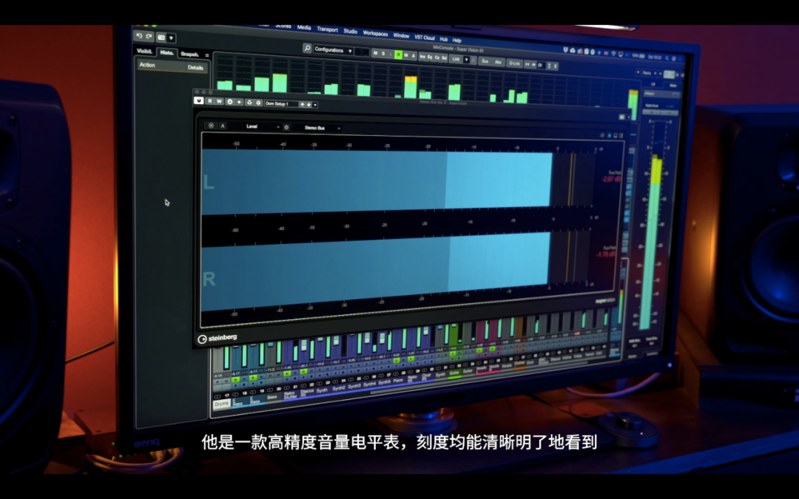Click the Spotlight search icon in menu bar
Image resolution: width=799 pixels, height=499 pixels.
click(666, 58)
